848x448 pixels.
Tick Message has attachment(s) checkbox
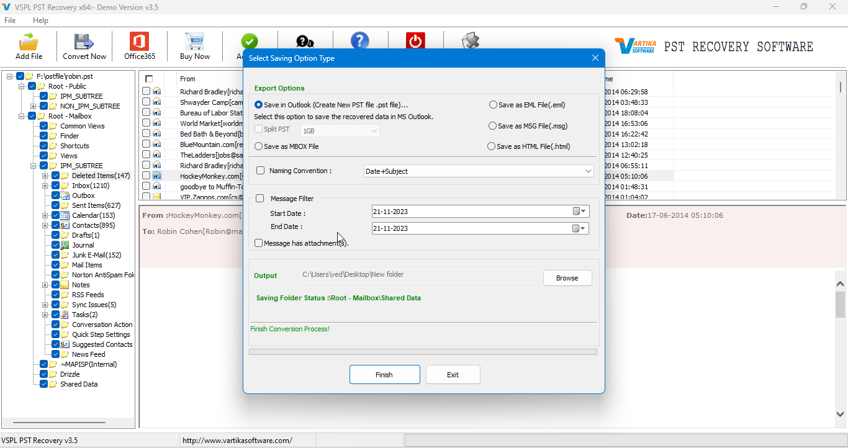(258, 243)
